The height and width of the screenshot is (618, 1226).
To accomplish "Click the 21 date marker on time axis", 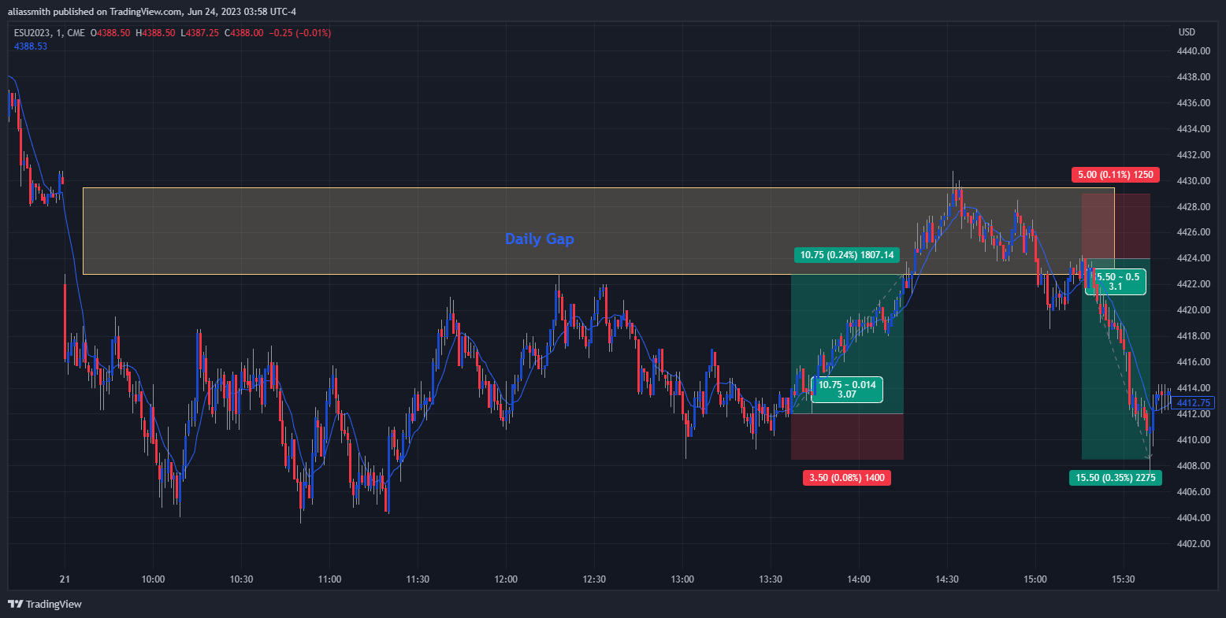I will tap(65, 579).
